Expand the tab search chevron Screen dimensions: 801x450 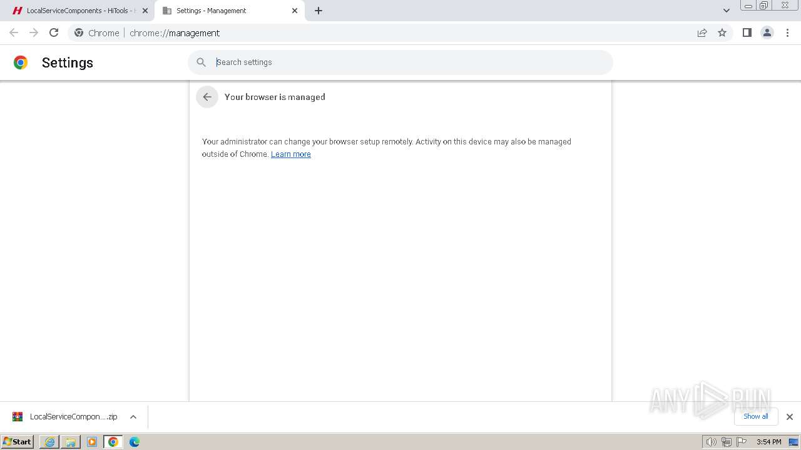(727, 11)
